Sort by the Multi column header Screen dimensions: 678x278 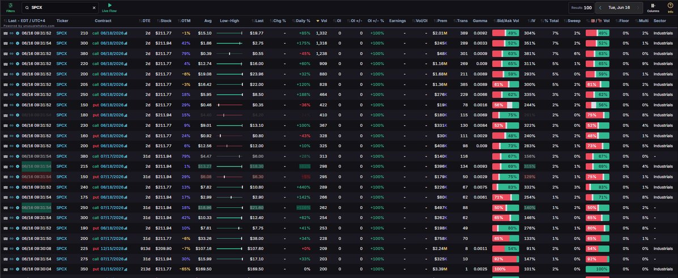642,21
